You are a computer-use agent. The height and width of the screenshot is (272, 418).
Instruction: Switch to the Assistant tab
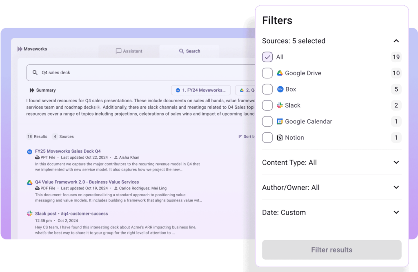(129, 51)
